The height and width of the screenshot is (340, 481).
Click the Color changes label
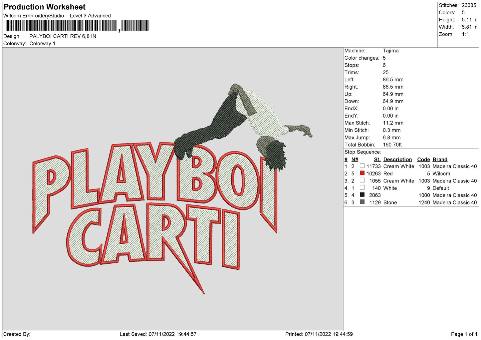pos(362,58)
